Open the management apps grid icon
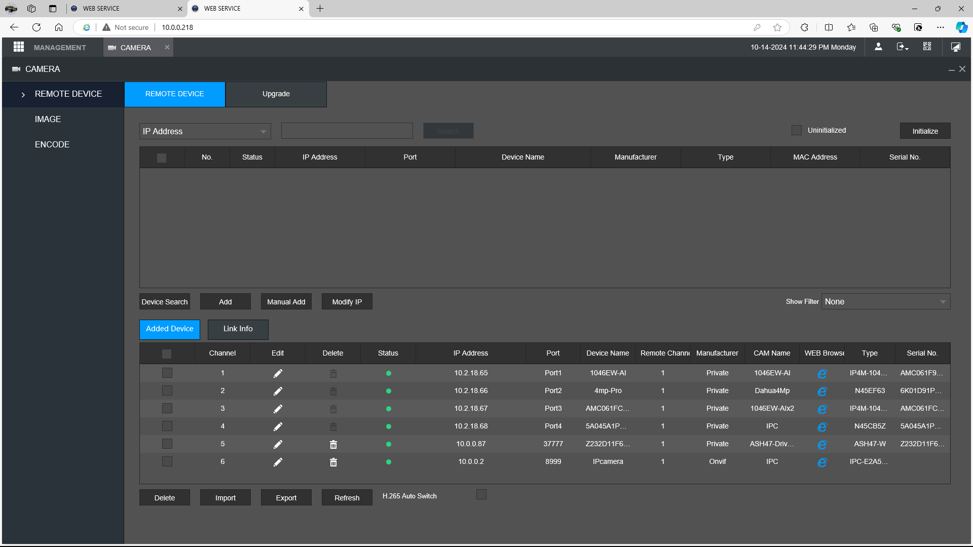973x547 pixels. click(x=19, y=47)
